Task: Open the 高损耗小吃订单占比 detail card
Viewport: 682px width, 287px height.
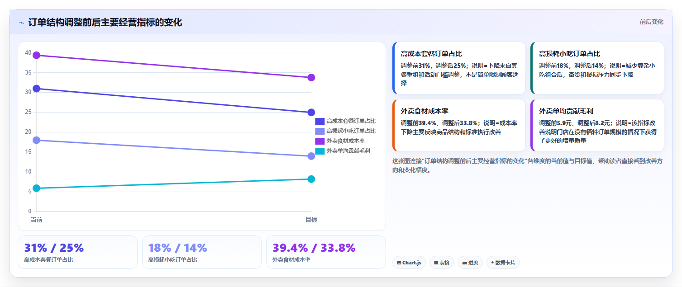Action: [597, 68]
